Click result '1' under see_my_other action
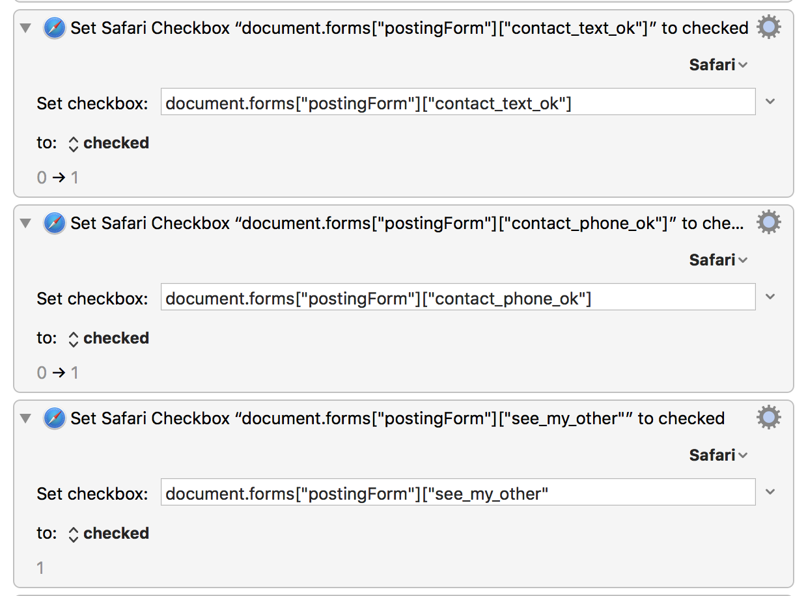Viewport: 806px width, 596px height. [40, 568]
